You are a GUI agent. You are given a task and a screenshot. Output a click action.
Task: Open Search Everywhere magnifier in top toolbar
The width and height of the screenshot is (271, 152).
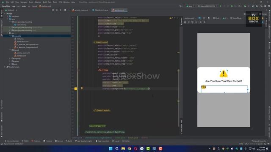pyautogui.click(x=261, y=6)
